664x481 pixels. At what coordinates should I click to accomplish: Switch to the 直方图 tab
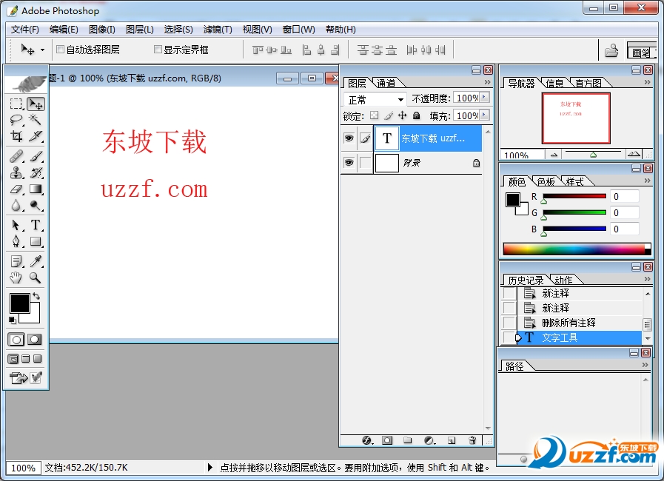tap(588, 84)
